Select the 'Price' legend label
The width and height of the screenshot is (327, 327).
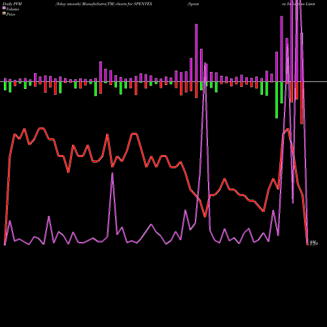point(10,14)
